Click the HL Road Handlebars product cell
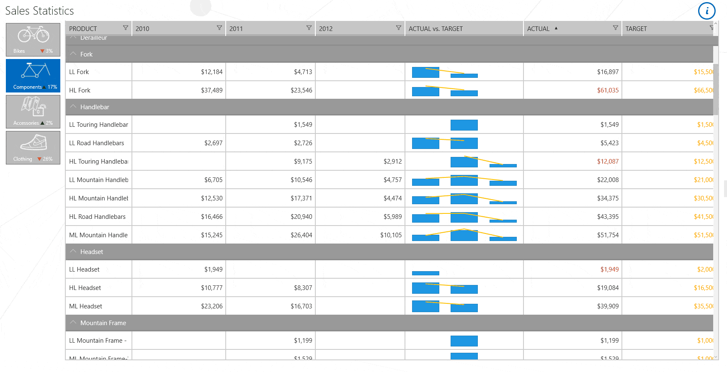727x372 pixels. 99,217
